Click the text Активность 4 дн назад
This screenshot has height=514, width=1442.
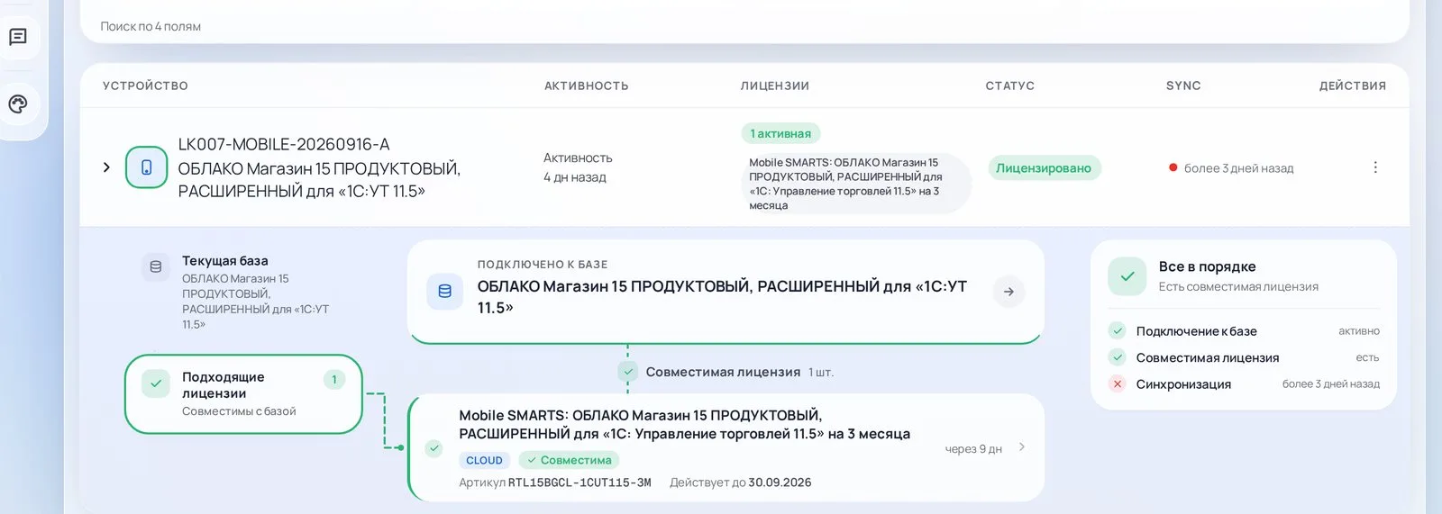pyautogui.click(x=578, y=167)
